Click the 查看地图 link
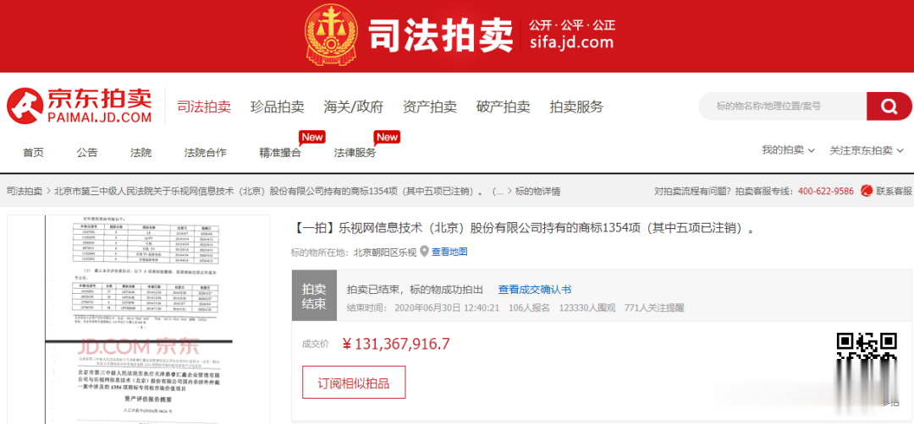914x424 pixels. [449, 252]
